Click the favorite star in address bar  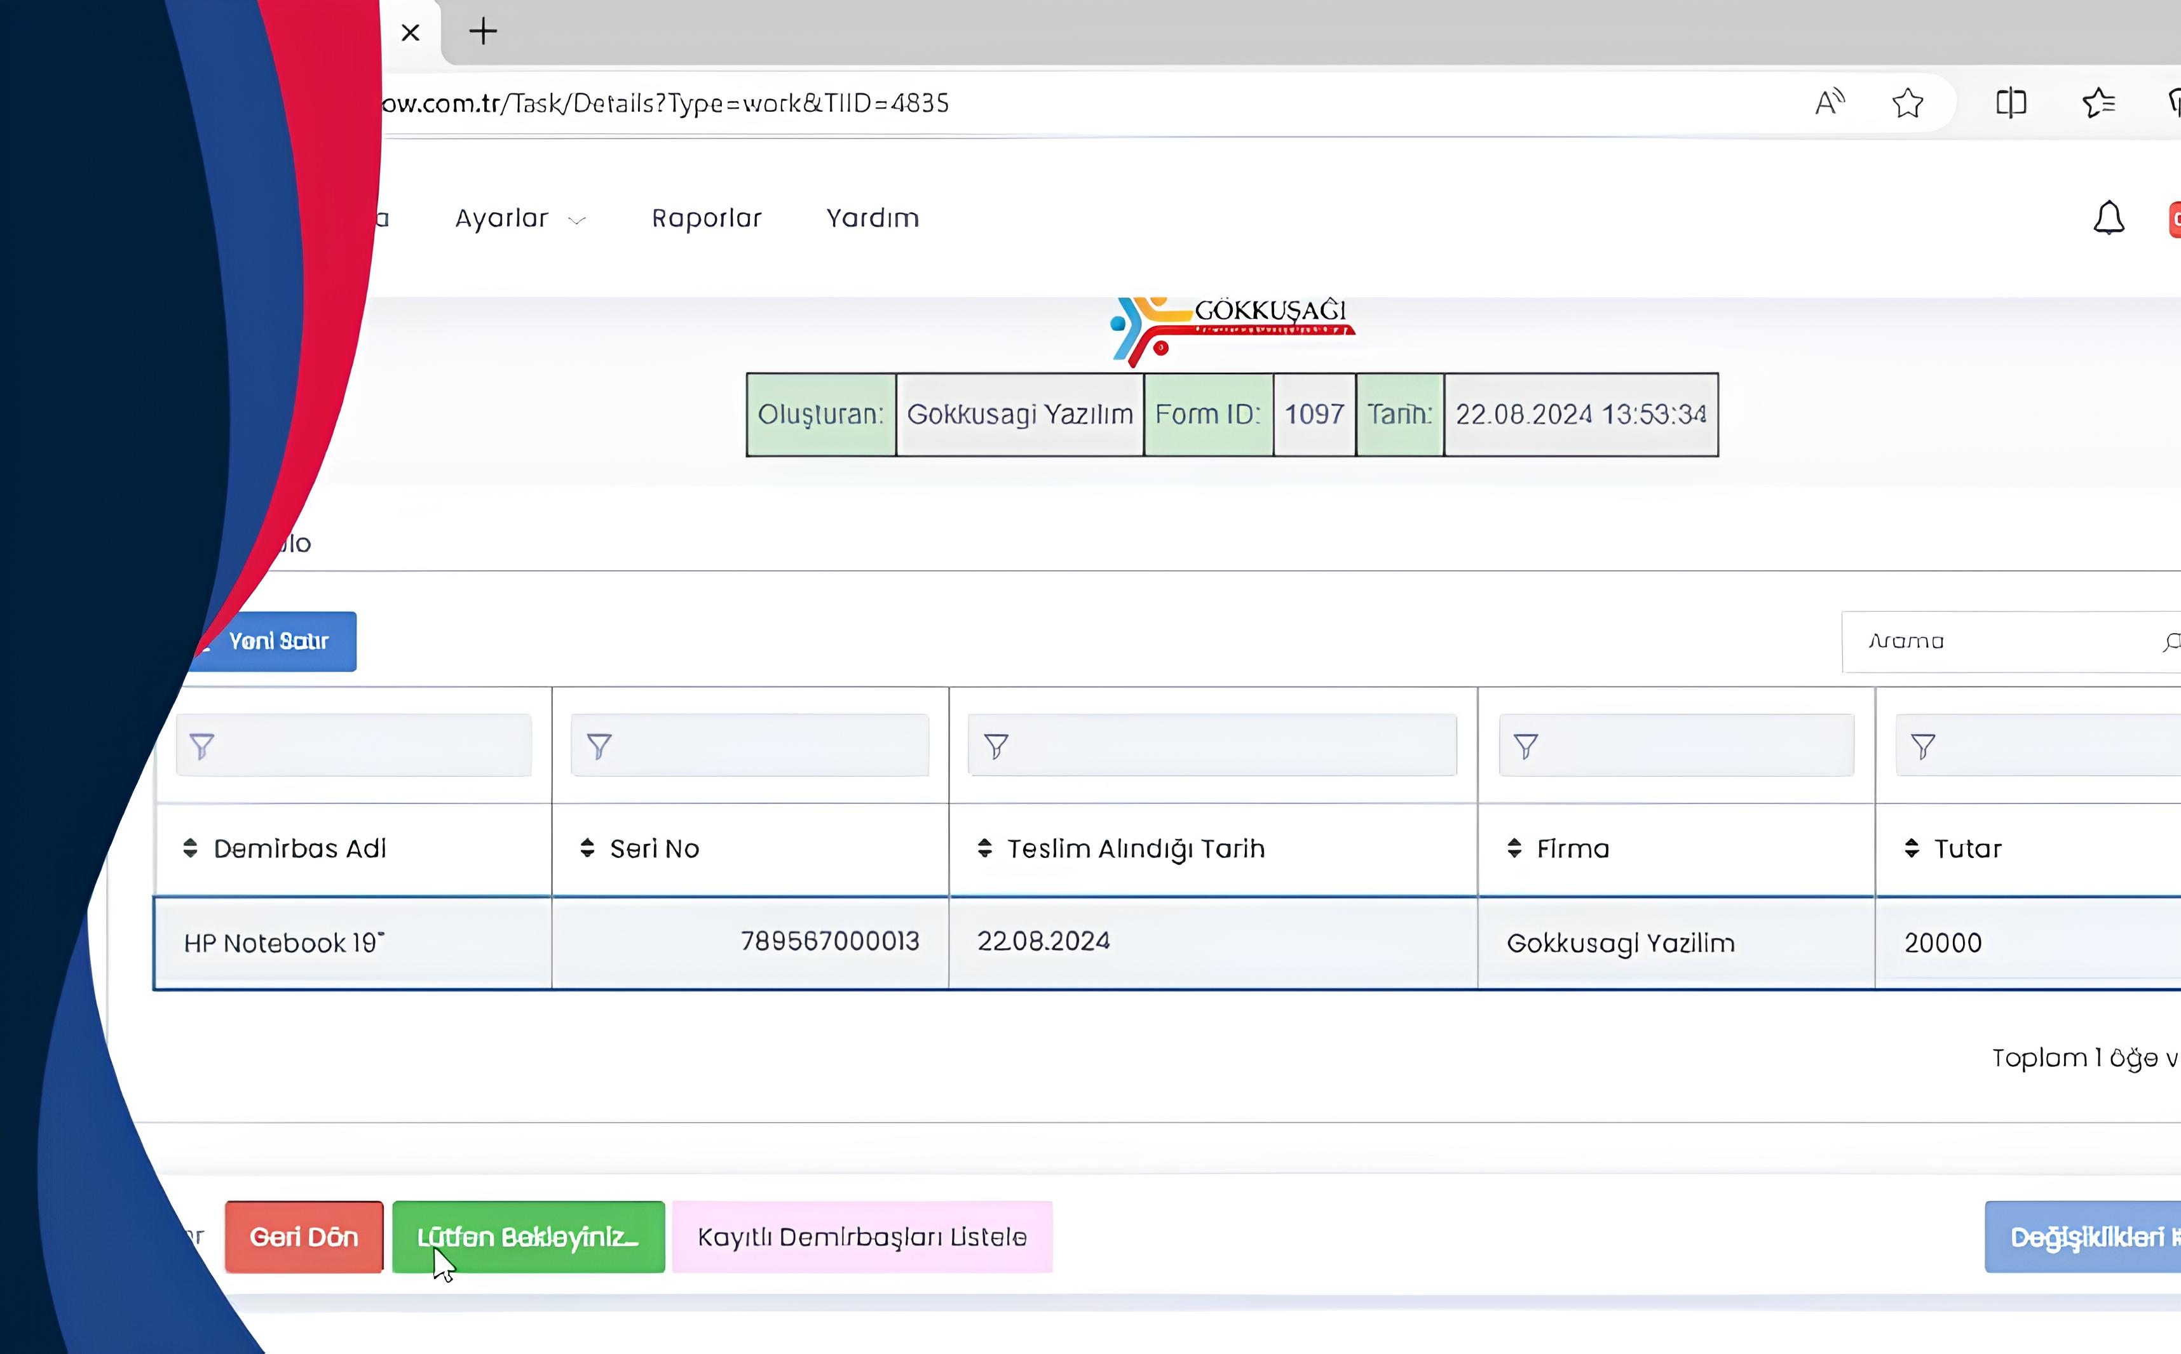[1908, 103]
